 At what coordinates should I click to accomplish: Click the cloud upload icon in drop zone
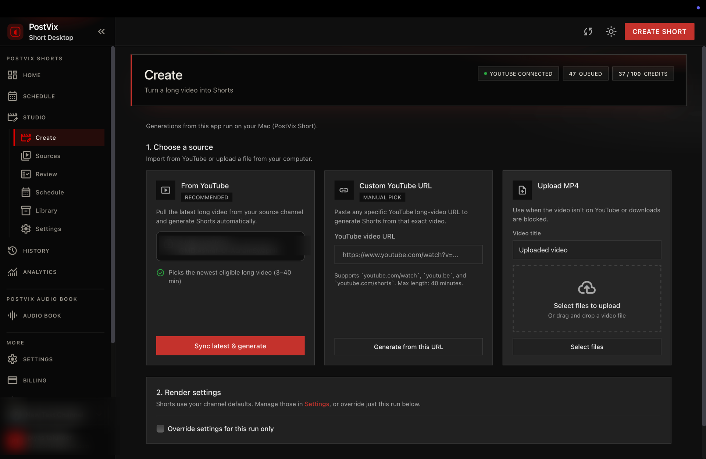587,288
